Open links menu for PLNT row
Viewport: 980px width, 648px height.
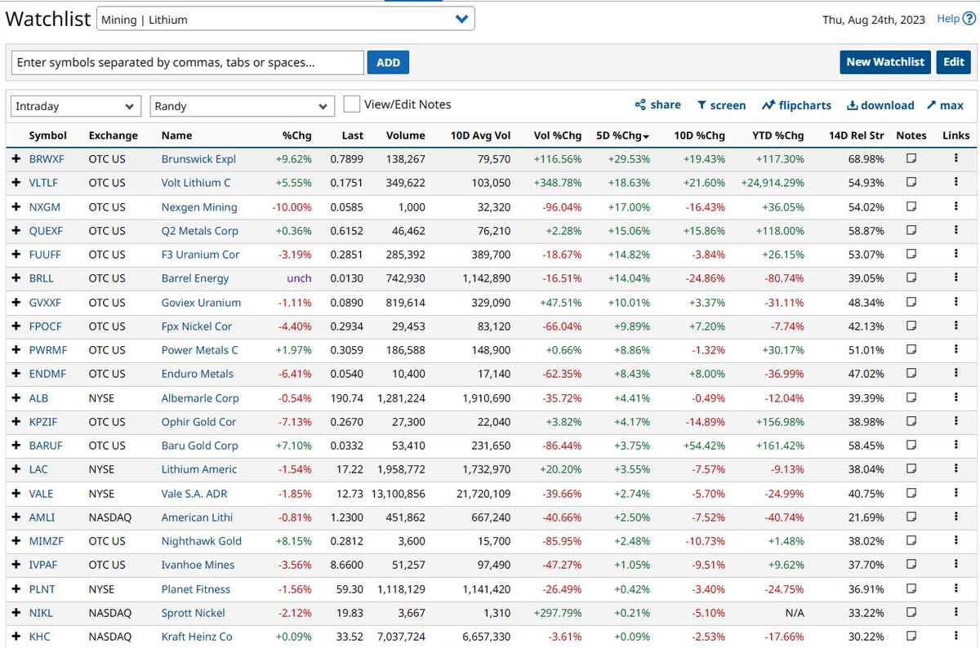(x=955, y=588)
